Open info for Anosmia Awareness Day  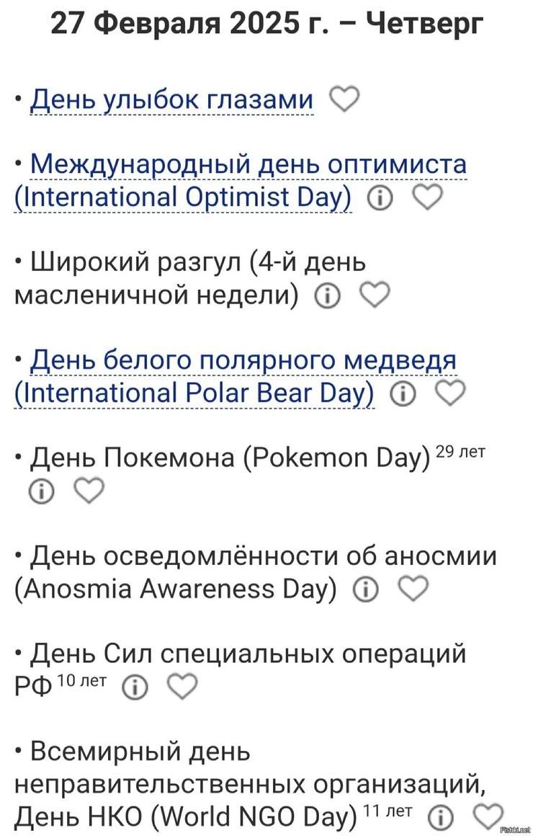(366, 590)
